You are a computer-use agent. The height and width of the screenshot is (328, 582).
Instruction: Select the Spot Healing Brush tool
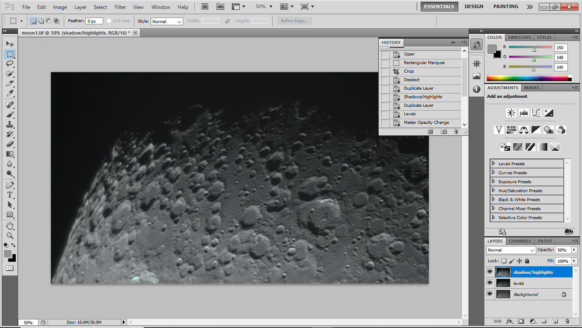[10, 105]
